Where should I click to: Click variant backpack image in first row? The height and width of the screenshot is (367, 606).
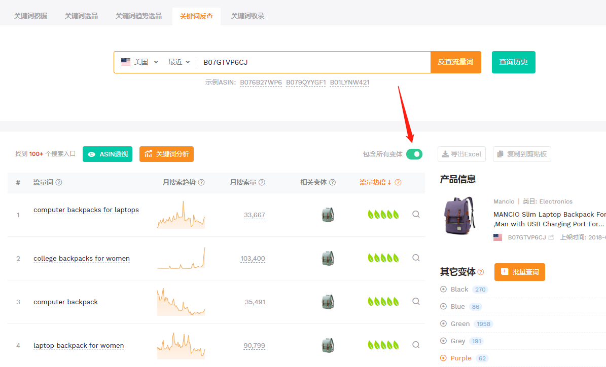(x=328, y=215)
